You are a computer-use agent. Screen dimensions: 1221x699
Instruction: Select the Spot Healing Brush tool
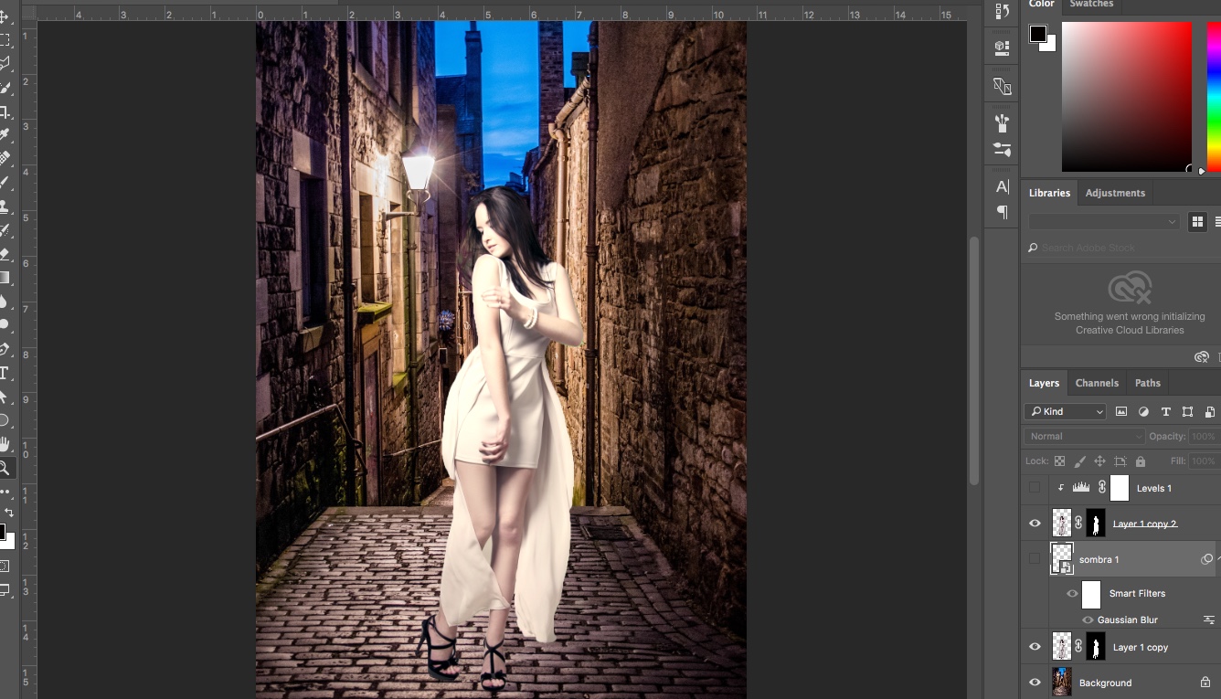[4, 159]
